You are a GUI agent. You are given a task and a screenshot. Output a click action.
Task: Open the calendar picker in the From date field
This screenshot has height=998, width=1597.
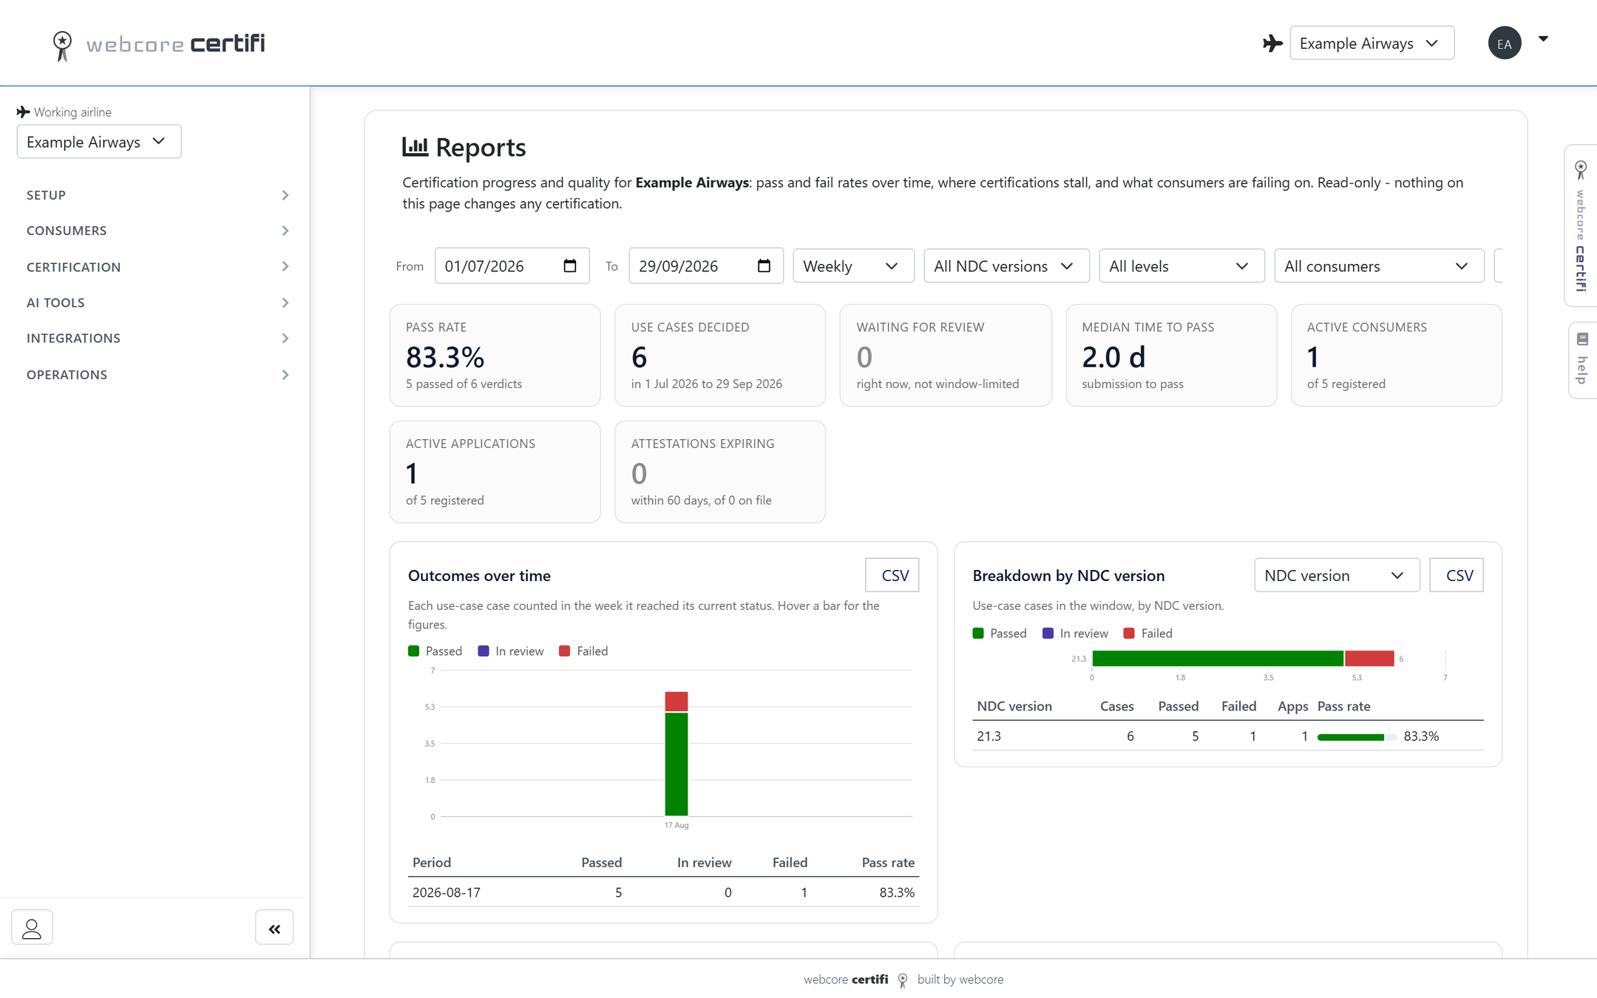tap(570, 266)
